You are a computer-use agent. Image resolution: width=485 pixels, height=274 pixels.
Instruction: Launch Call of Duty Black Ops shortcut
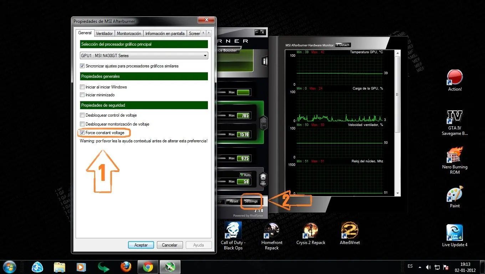coord(233,236)
